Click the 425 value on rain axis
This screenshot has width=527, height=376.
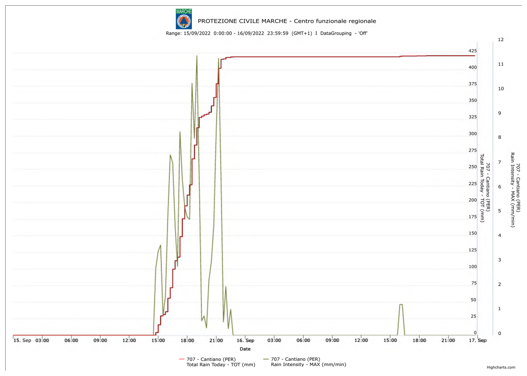click(472, 51)
